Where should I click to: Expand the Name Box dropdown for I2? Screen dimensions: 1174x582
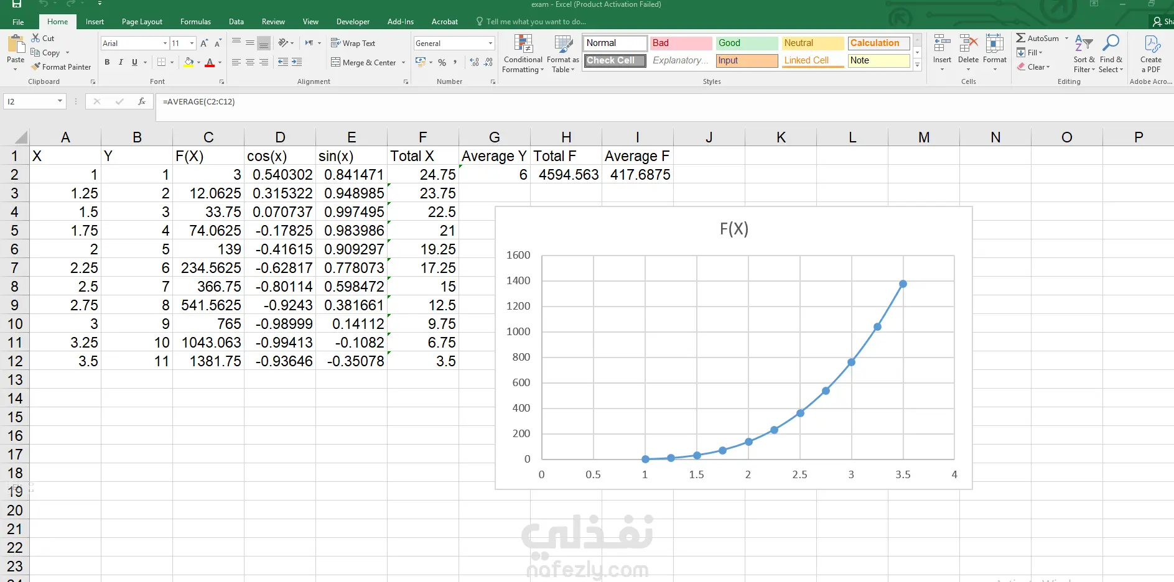(x=60, y=101)
